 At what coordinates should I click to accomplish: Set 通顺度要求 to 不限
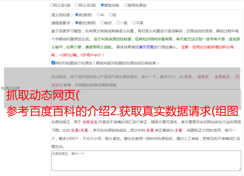[134, 23]
